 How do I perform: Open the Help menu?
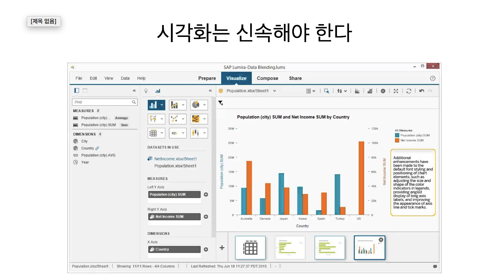coord(141,78)
